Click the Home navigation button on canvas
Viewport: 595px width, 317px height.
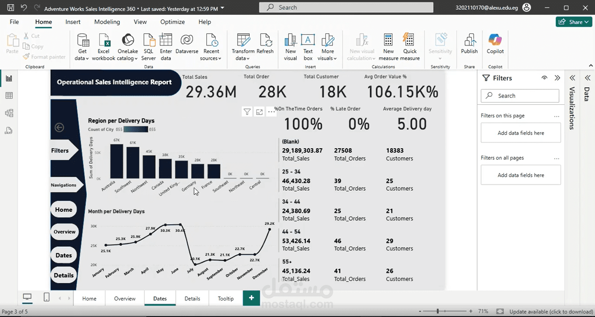pos(64,210)
